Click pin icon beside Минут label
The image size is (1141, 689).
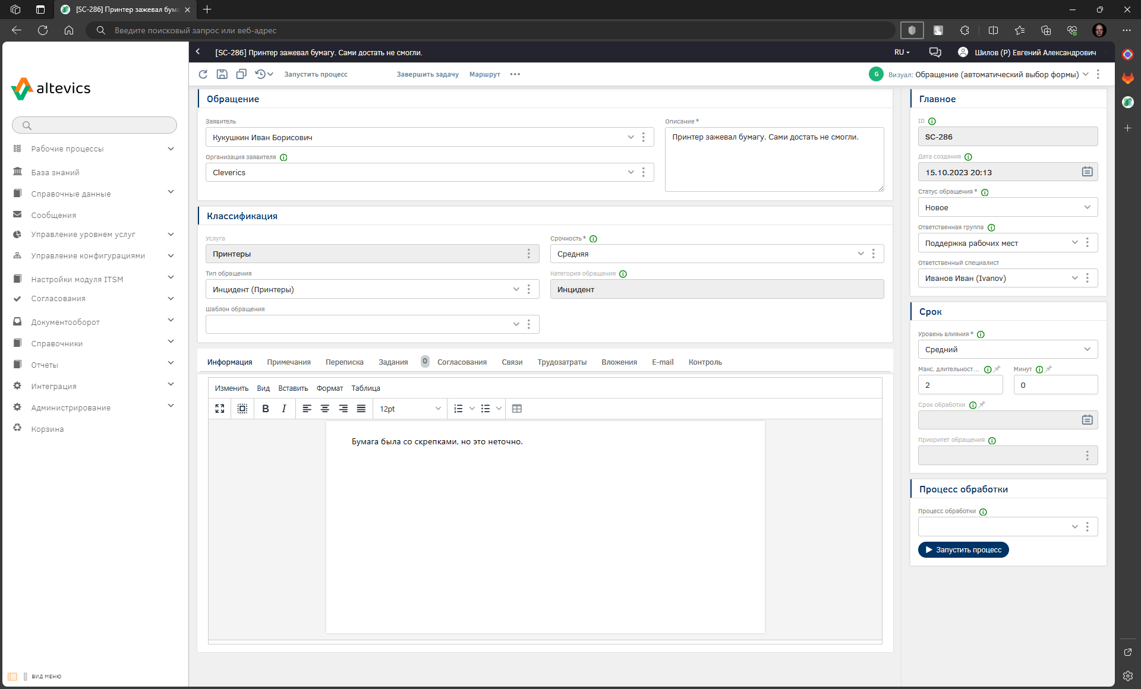pos(1049,369)
